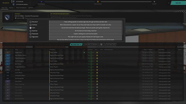Click the Kick Off stage marker on progress bar
This screenshot has height=104, width=186.
tap(154, 2)
